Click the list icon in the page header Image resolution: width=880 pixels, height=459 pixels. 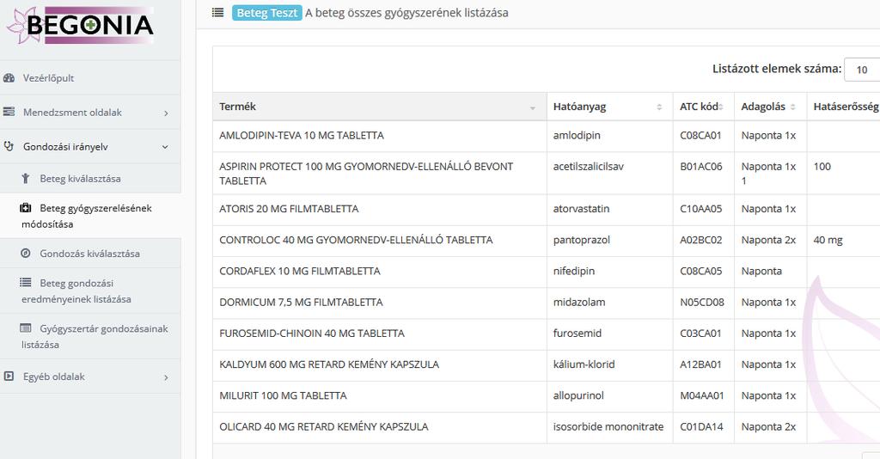click(x=217, y=12)
